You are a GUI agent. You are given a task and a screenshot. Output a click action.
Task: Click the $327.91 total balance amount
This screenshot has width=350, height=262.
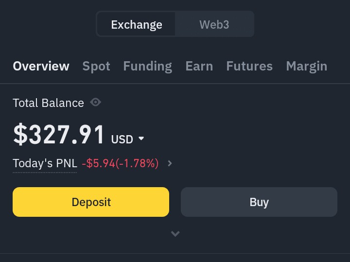click(59, 135)
